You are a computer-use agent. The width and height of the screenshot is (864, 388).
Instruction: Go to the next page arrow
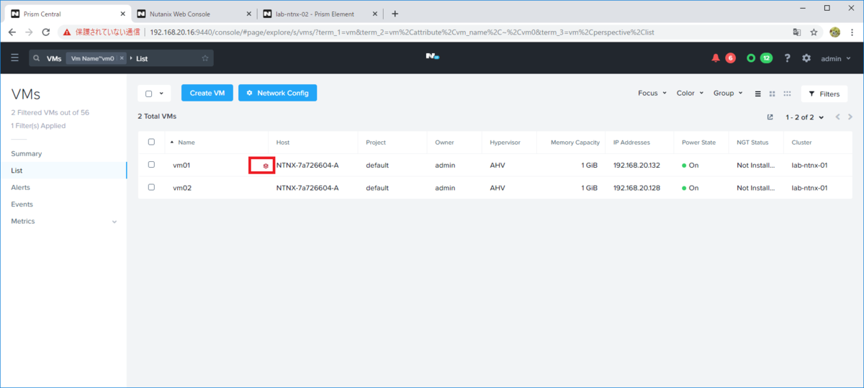click(850, 117)
